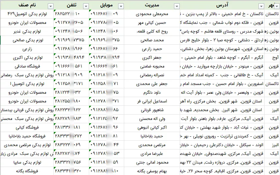The width and height of the screenshot is (280, 175).
Task: Select address cell beginning قزوین - فلکه دوم نواب
Action: pyautogui.click(x=222, y=23)
